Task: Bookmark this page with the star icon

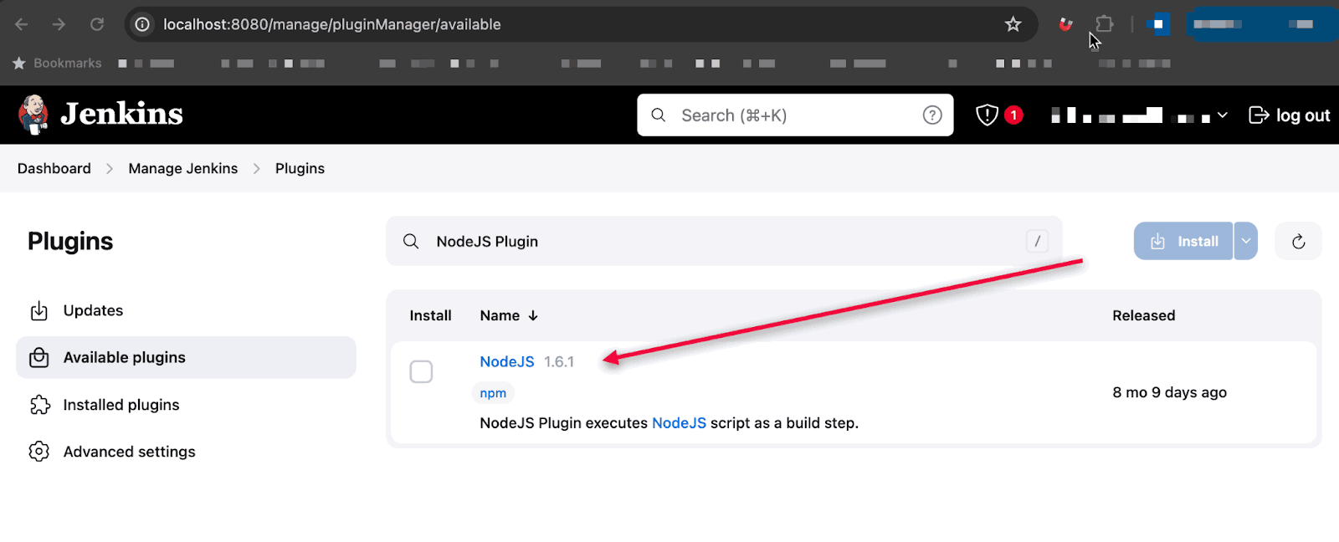Action: point(1013,24)
